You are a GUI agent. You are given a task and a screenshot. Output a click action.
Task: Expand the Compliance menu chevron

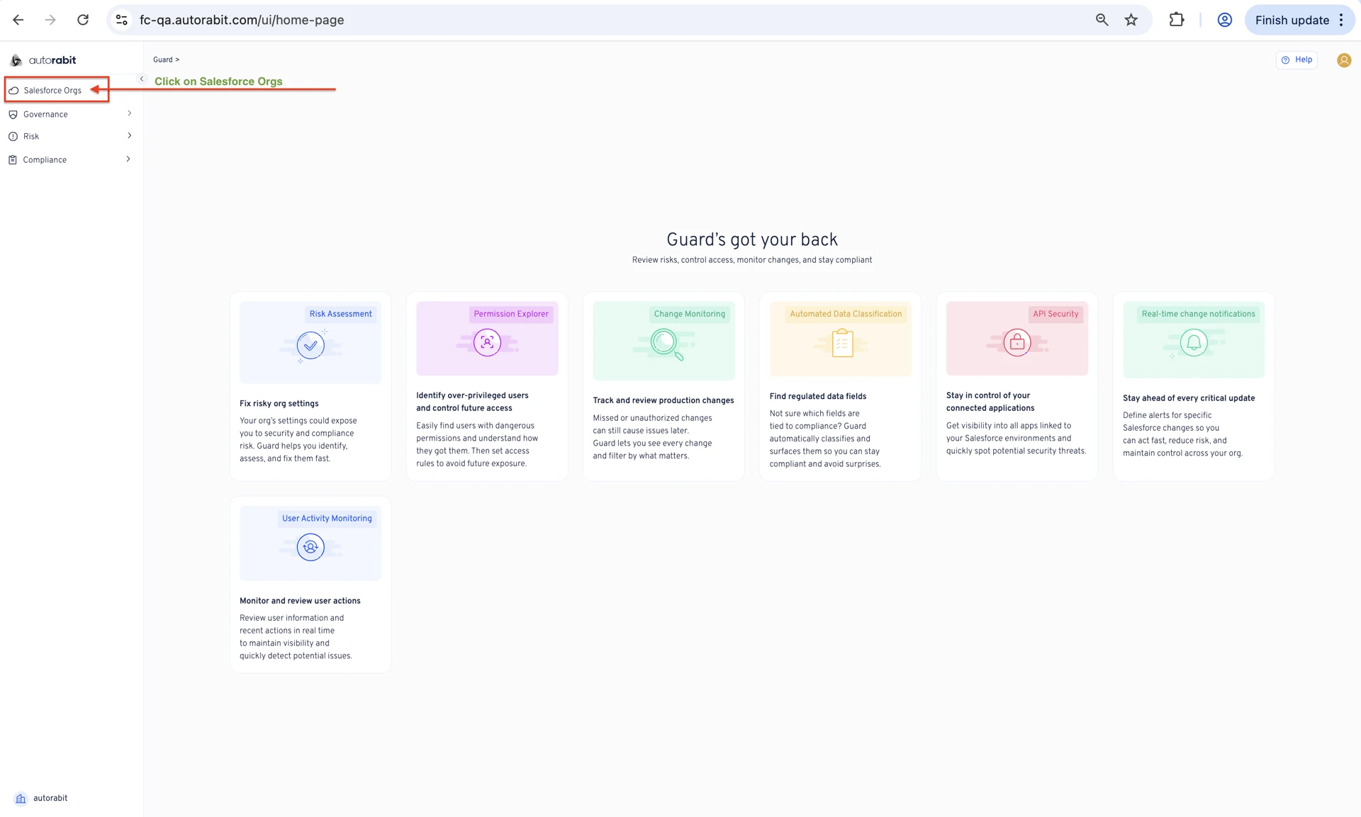[128, 159]
